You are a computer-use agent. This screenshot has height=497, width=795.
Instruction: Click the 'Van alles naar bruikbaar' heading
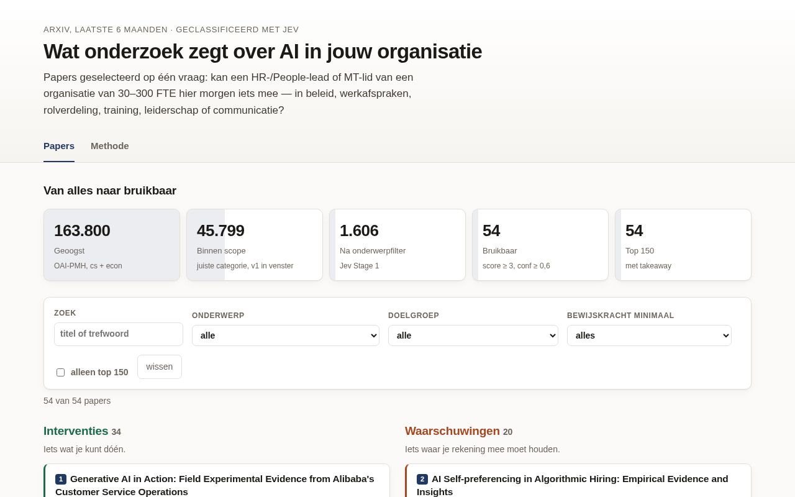tap(110, 191)
